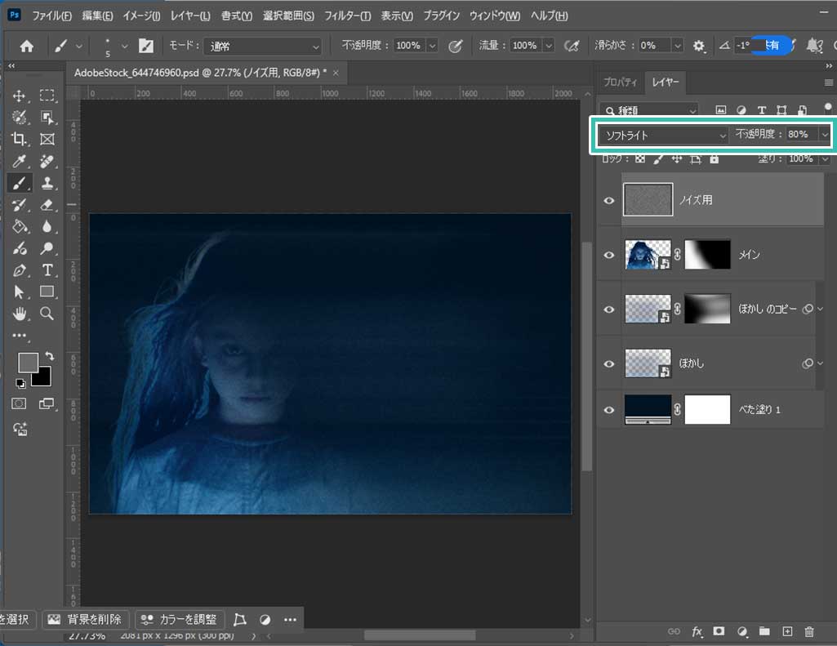Select the Eyedropper tool
Viewport: 837px width, 646px height.
[20, 161]
